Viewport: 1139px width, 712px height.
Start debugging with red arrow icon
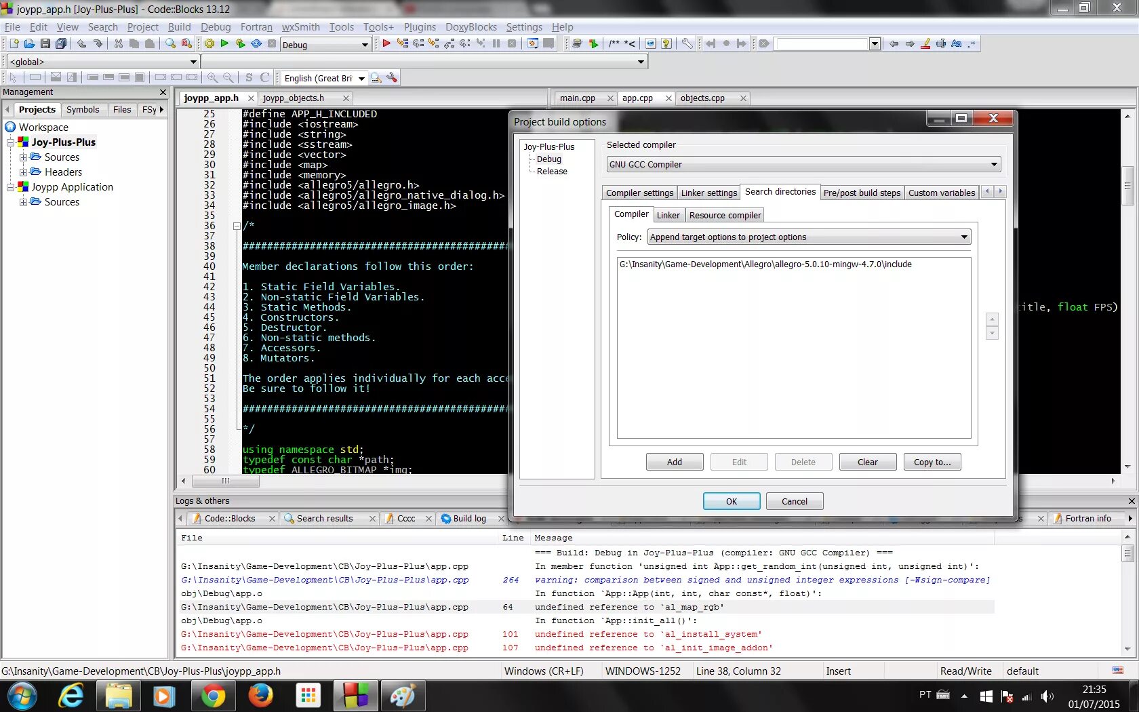point(386,44)
